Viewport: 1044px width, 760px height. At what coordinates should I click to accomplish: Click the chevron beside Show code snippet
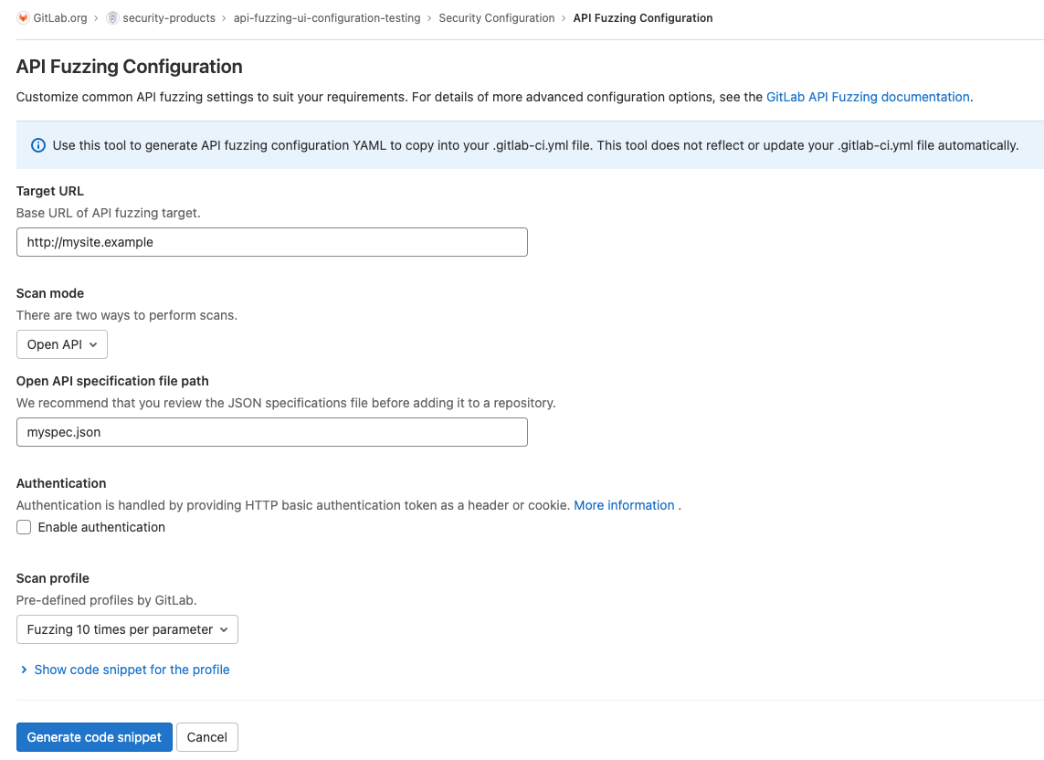point(25,670)
